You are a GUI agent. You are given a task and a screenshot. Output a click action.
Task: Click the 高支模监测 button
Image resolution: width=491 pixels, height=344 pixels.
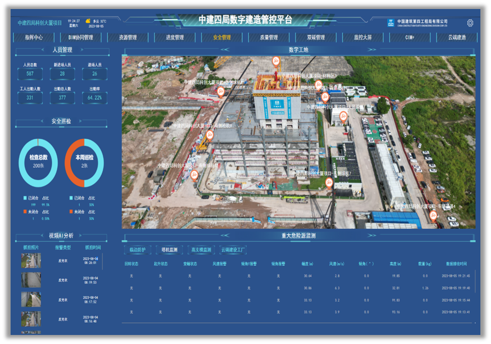click(201, 250)
